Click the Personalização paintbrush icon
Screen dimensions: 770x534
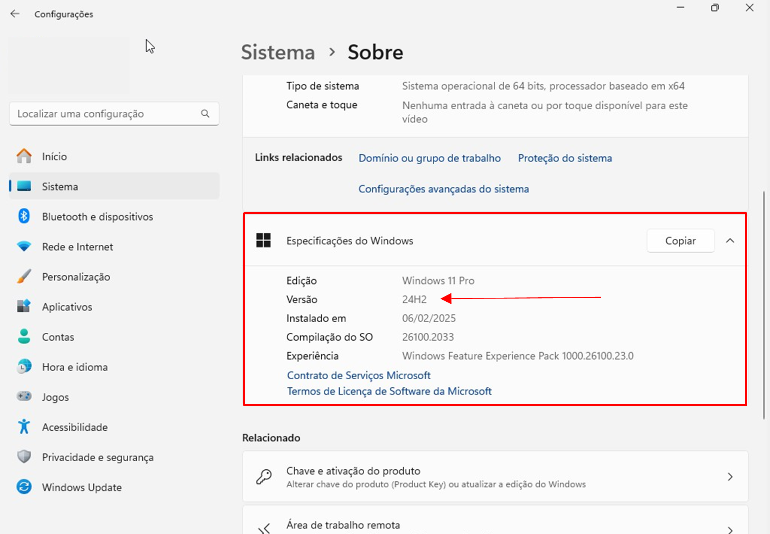click(x=24, y=276)
